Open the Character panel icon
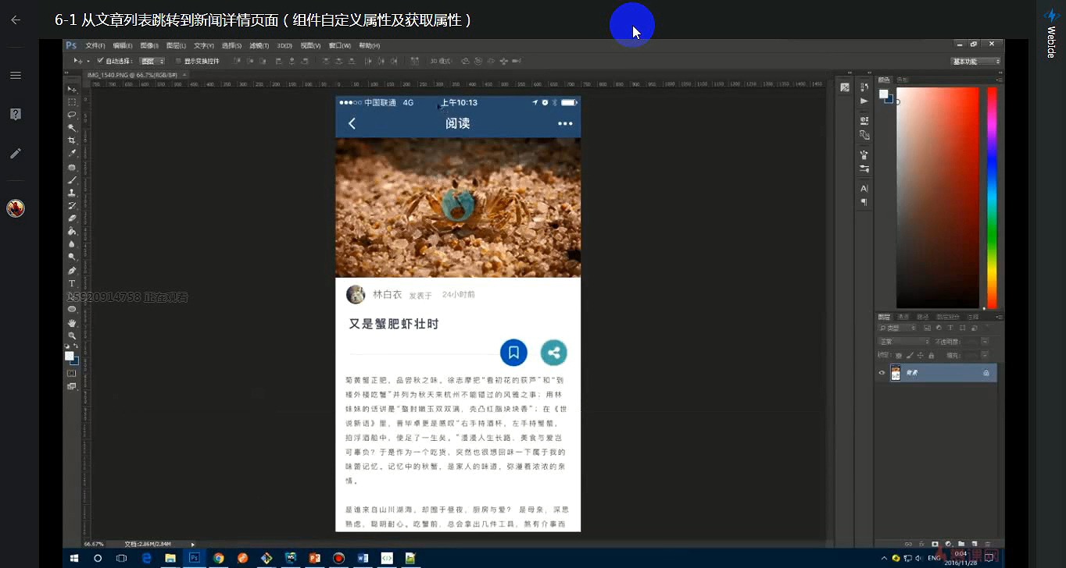 point(864,189)
